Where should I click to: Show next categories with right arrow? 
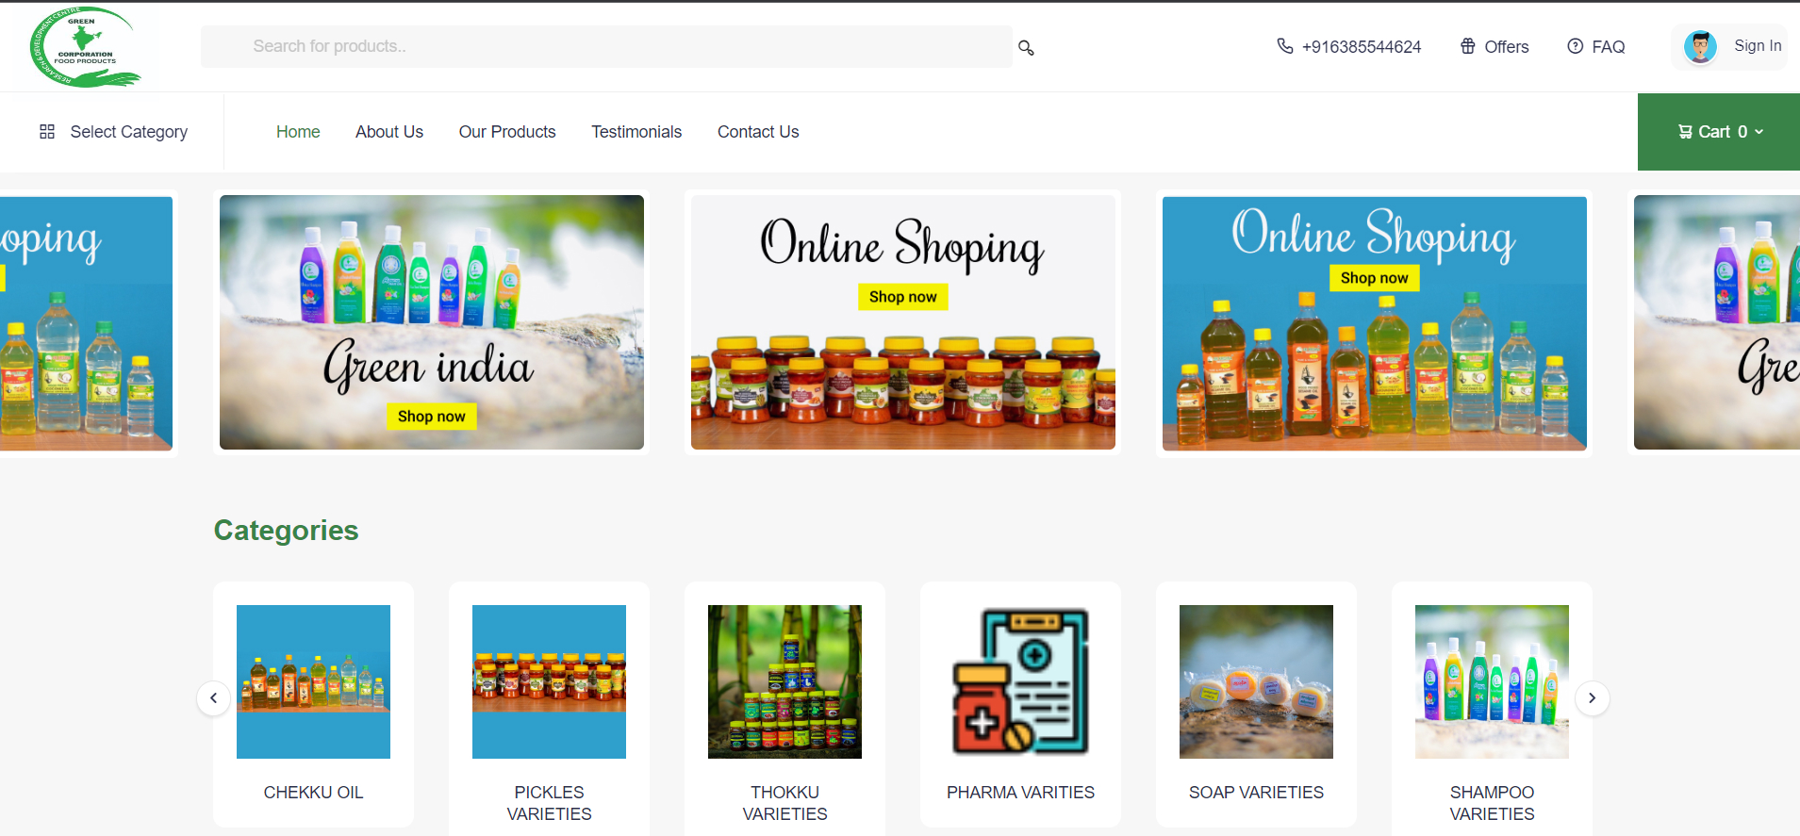click(x=1592, y=698)
